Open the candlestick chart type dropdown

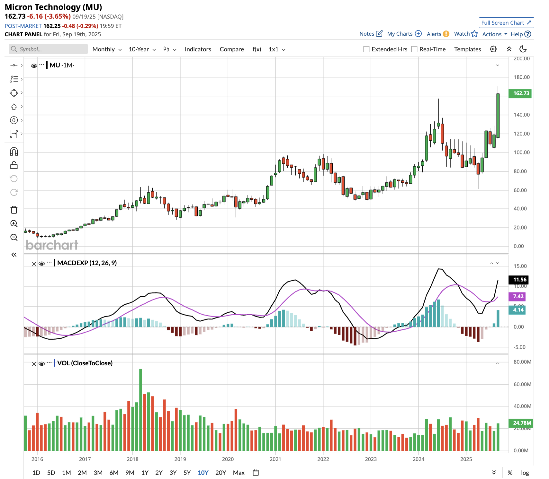point(170,49)
